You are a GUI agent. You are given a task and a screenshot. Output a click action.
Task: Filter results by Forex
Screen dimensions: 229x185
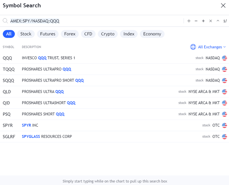[x=70, y=34]
